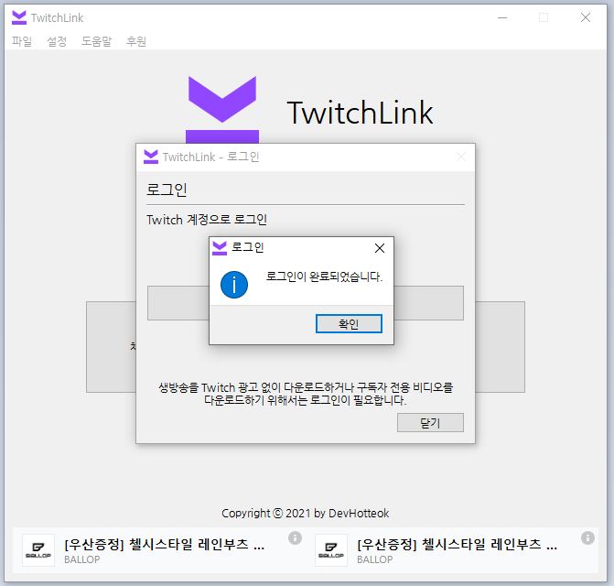The image size is (614, 586).
Task: Minimize the TwitchLink main window
Action: 502,17
